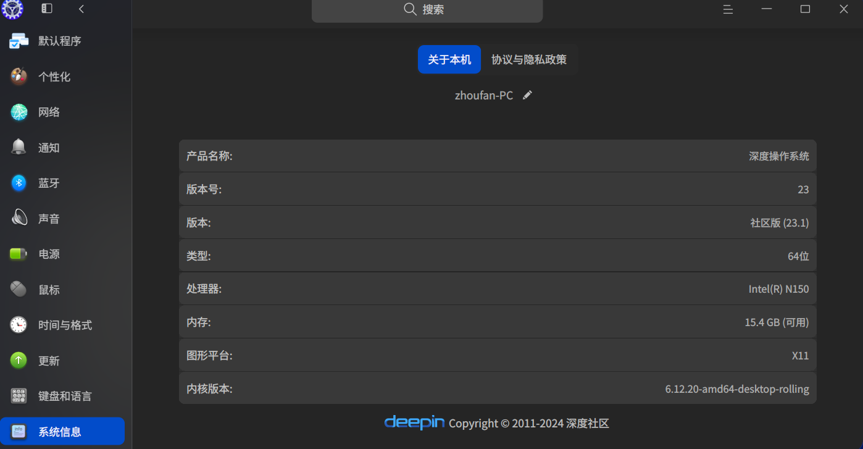The height and width of the screenshot is (449, 863).
Task: Open the hamburger main menu
Action: pos(728,9)
